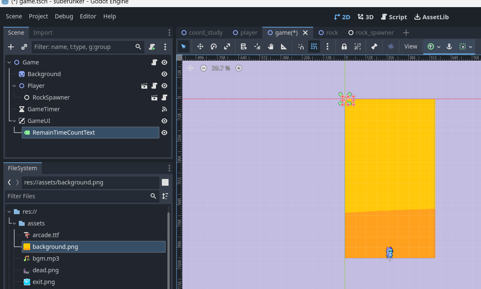This screenshot has width=481, height=289.
Task: Select the Pan Mode hand tool
Action: [271, 46]
